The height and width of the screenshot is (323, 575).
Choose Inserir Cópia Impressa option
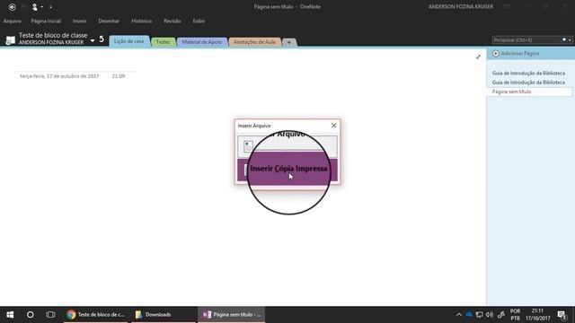tap(287, 170)
